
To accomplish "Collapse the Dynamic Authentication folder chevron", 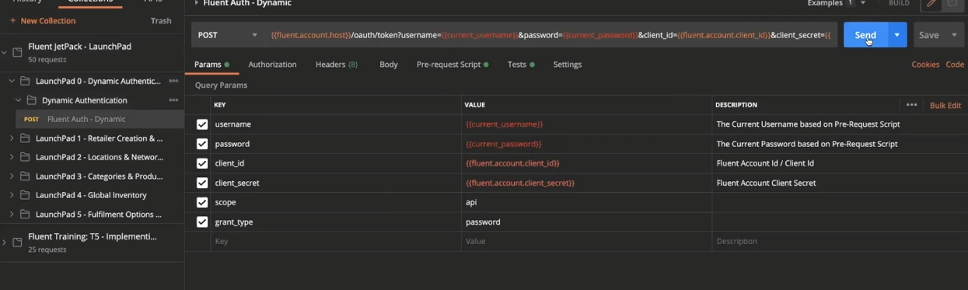I will coord(19,100).
